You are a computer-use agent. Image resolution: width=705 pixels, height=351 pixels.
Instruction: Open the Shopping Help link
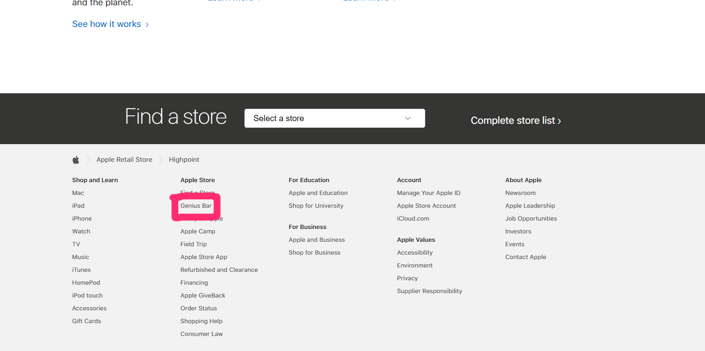202,321
